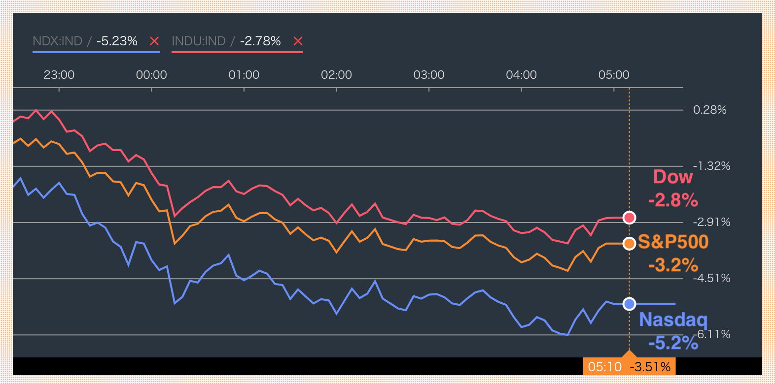Click the Dow -2.8% annotation
The width and height of the screenshot is (775, 384).
point(673,189)
